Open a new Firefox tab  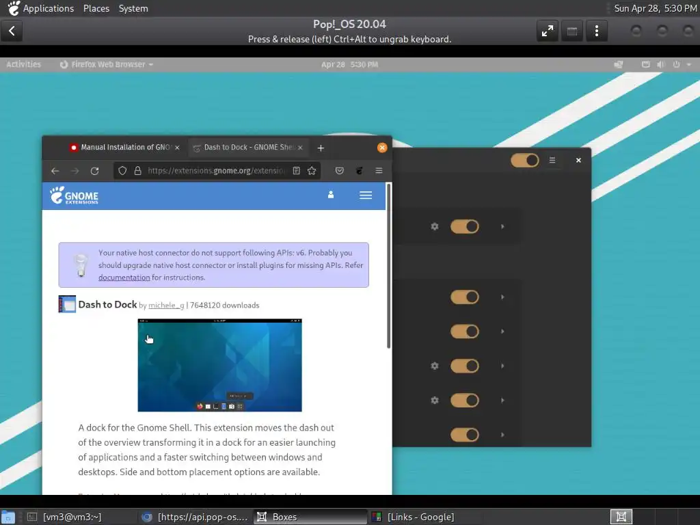point(321,148)
